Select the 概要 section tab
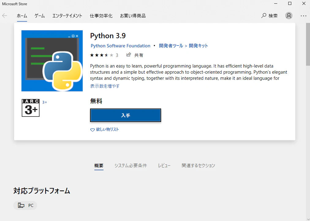The width and height of the screenshot is (310, 221). point(99,166)
